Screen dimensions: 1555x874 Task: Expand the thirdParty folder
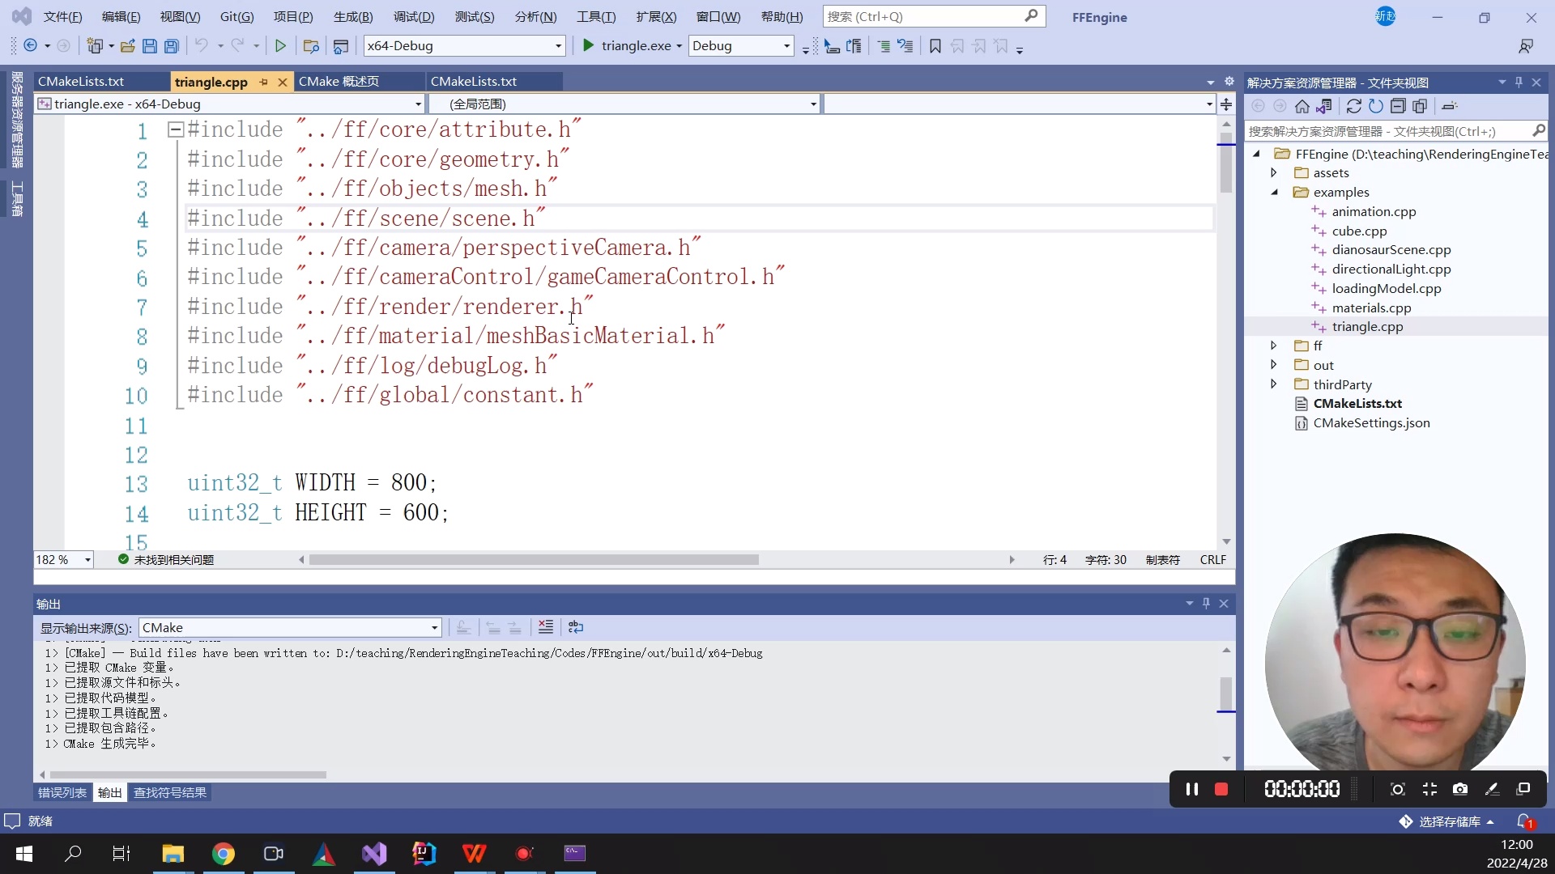(1273, 384)
